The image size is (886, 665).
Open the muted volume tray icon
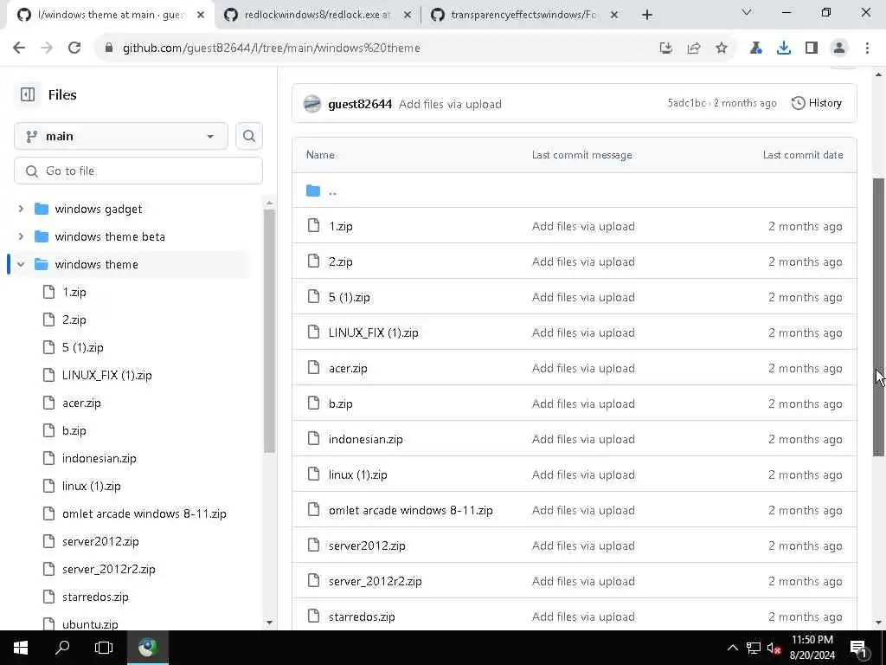pos(774,648)
